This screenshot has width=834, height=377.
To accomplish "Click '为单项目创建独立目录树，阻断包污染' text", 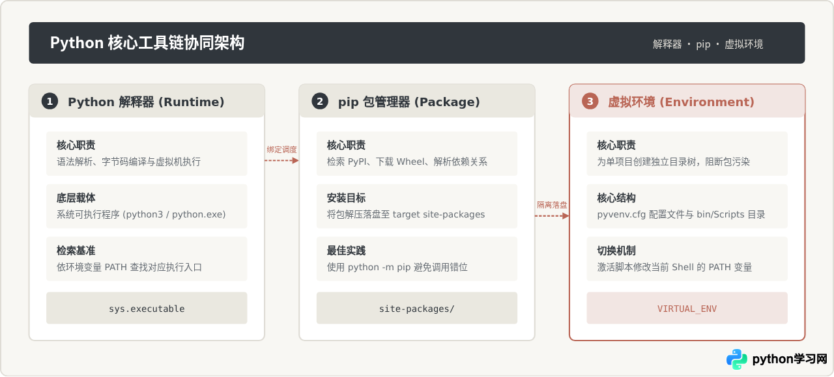I will [674, 161].
